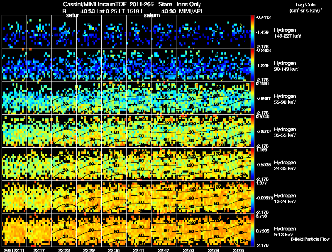Open the 35-55 keV image at 23:05
The width and height of the screenshot is (332, 252).
[239, 131]
